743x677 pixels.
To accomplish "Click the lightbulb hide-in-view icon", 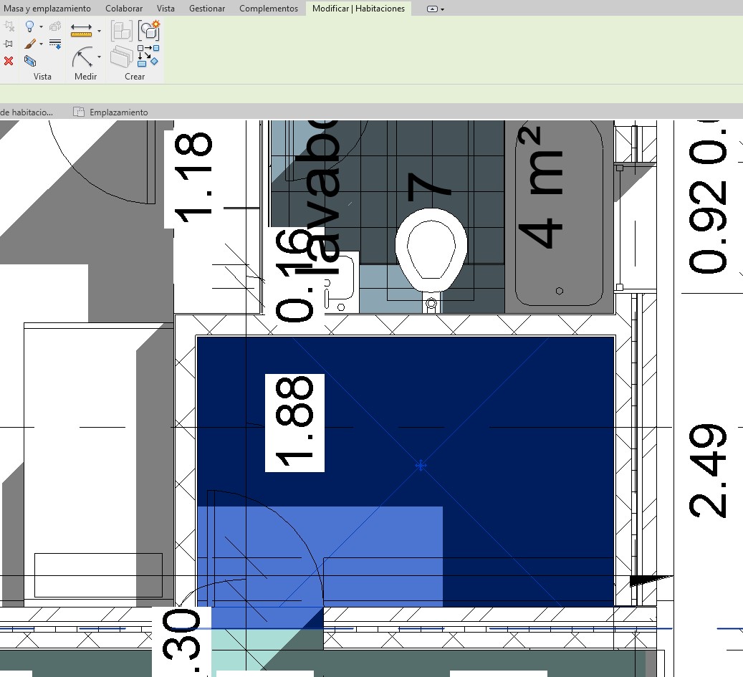I will pos(29,27).
